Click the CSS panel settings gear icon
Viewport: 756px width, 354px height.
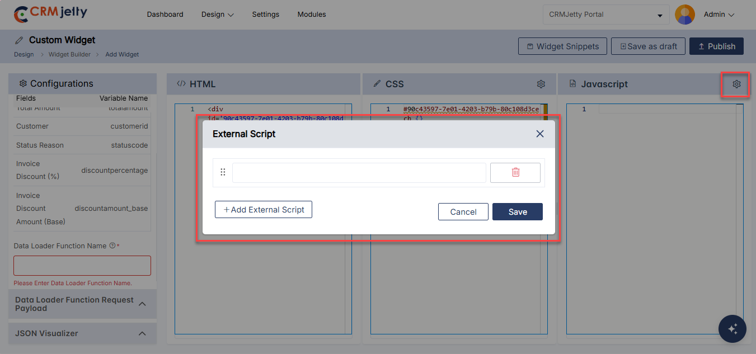pyautogui.click(x=541, y=84)
